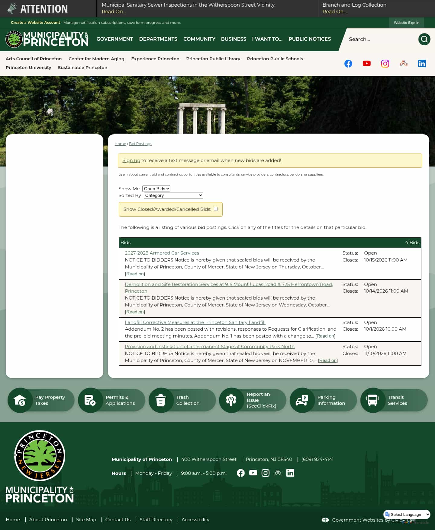The height and width of the screenshot is (530, 435).
Task: Click Read on for Demolition and Site Restoration bid
Action: [x=135, y=312]
